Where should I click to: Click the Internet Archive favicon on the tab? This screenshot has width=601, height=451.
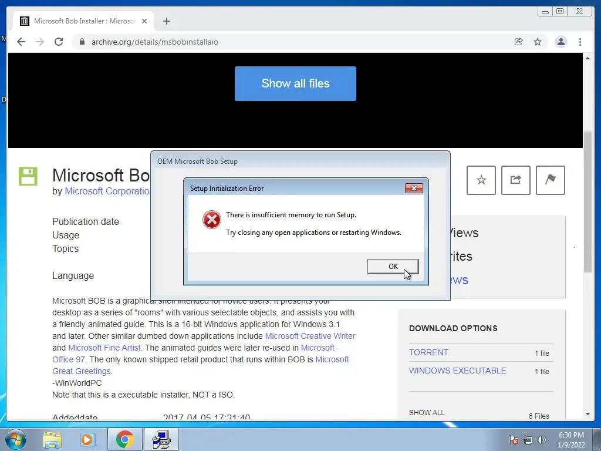(x=24, y=21)
